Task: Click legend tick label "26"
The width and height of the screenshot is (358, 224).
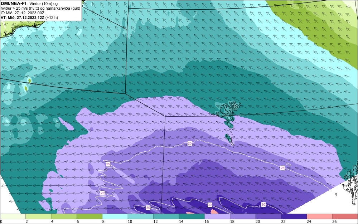Action: (x=334, y=221)
